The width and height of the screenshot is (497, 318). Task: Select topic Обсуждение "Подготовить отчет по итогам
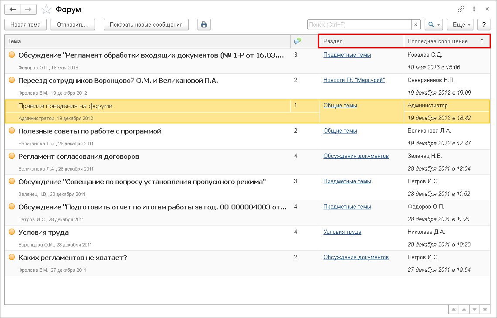[x=153, y=207]
